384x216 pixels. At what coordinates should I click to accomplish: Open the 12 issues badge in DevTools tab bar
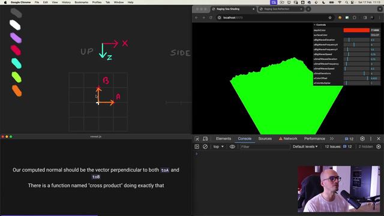349,139
